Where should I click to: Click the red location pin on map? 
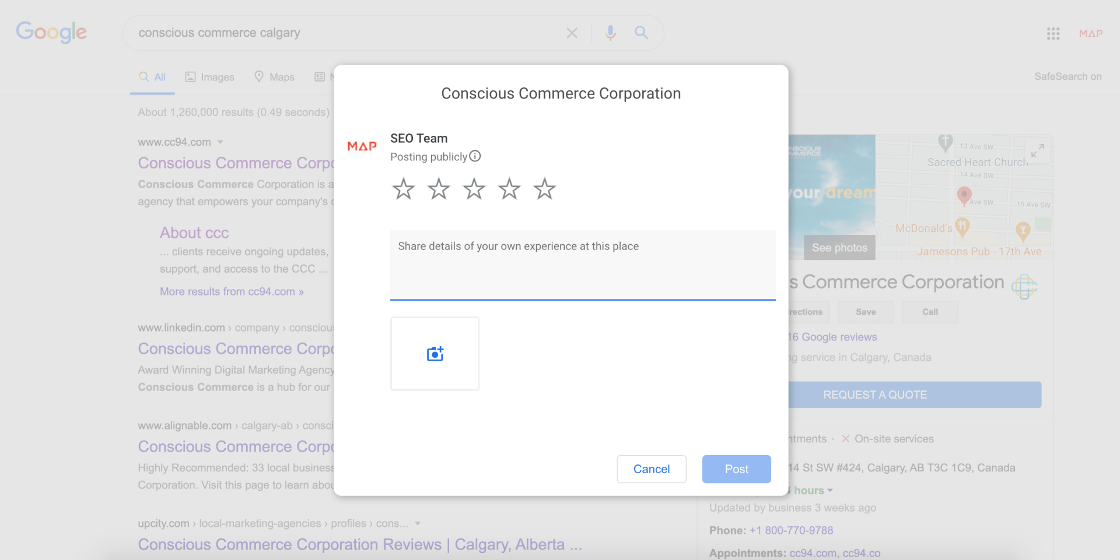(964, 195)
